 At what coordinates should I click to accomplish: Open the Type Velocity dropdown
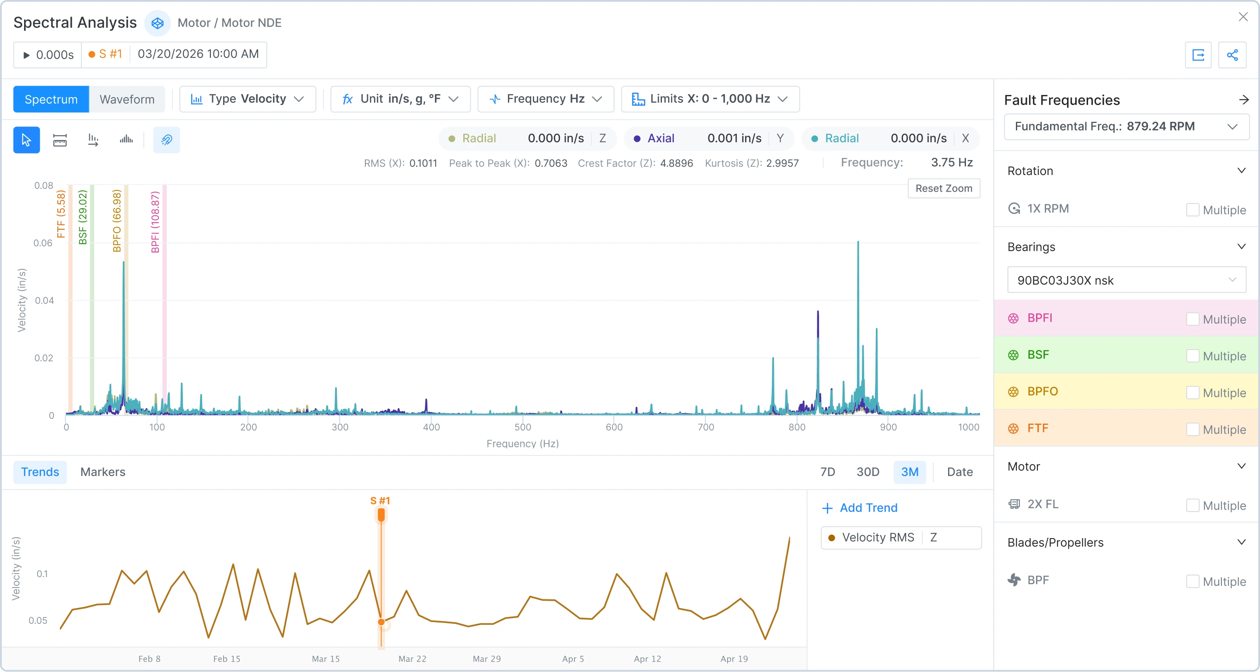coord(248,99)
